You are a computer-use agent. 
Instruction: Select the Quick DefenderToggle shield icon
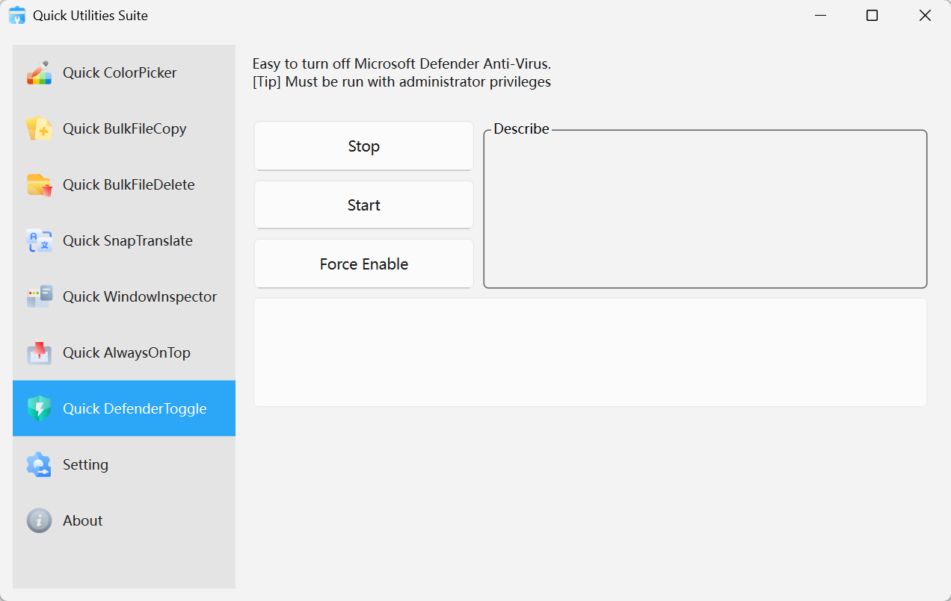(39, 408)
